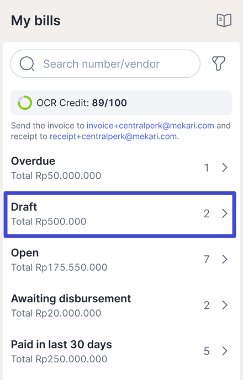Select the Draft bills category
This screenshot has width=243, height=380.
tap(120, 214)
